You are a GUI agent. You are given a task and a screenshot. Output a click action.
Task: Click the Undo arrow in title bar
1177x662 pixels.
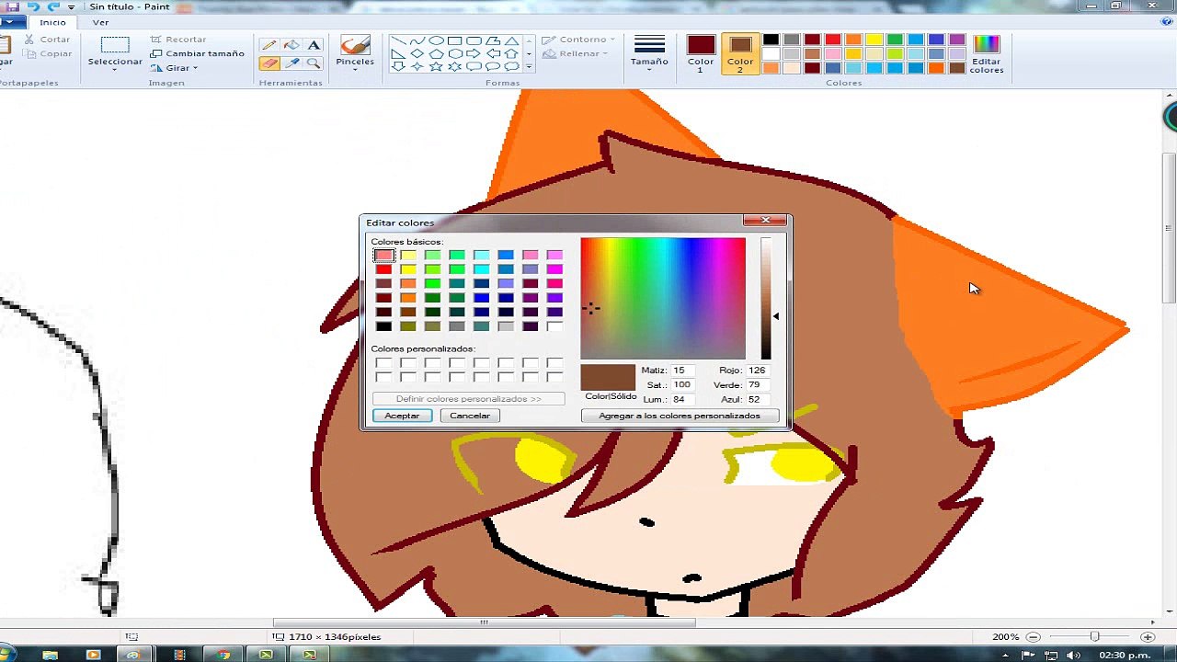tap(33, 6)
